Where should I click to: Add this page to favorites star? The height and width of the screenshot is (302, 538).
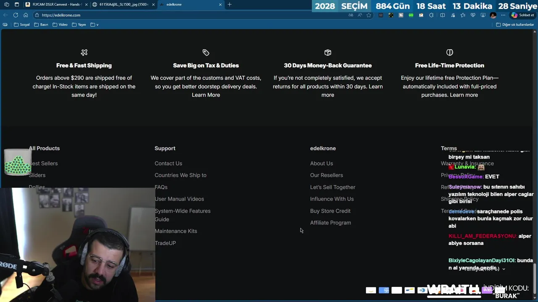point(369,15)
